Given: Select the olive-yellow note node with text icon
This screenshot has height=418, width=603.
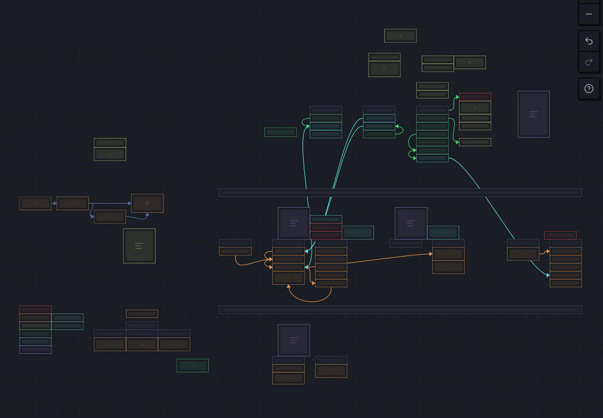Looking at the screenshot, I should 139,246.
